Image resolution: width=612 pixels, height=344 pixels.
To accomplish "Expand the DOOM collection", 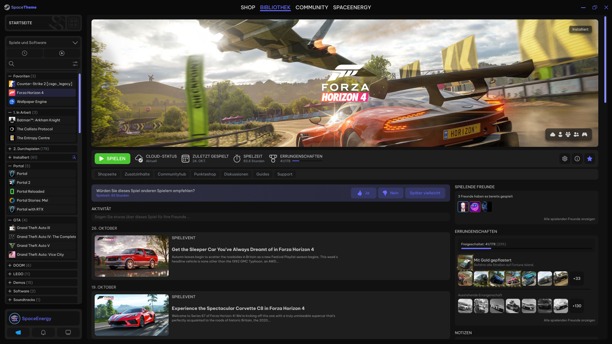I will tap(10, 265).
